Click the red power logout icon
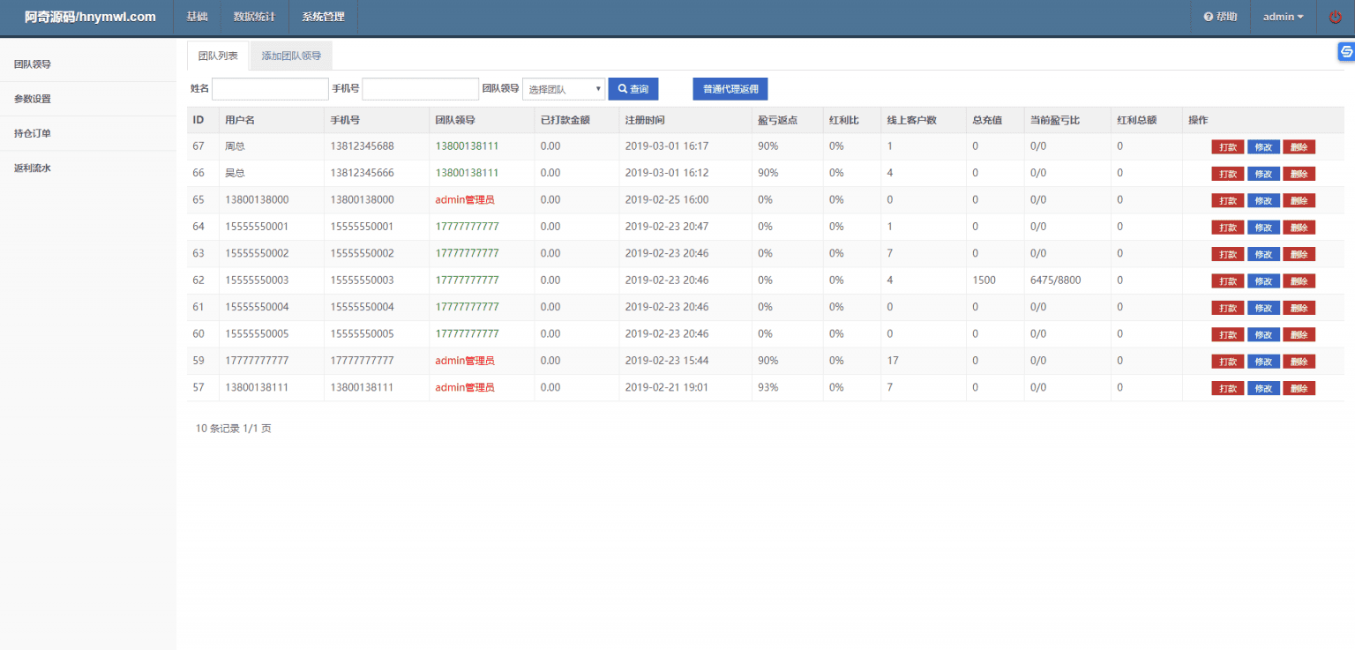Screen dimensions: 1355x650 click(1336, 16)
